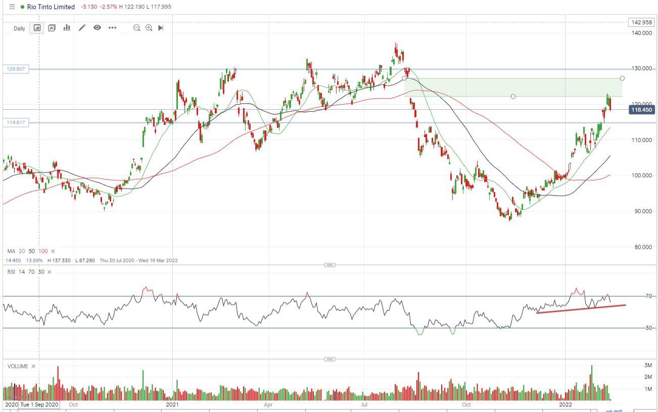Viewport: 658px width, 412px height.
Task: Remove the RSI indicator with its X
Action: (x=49, y=272)
